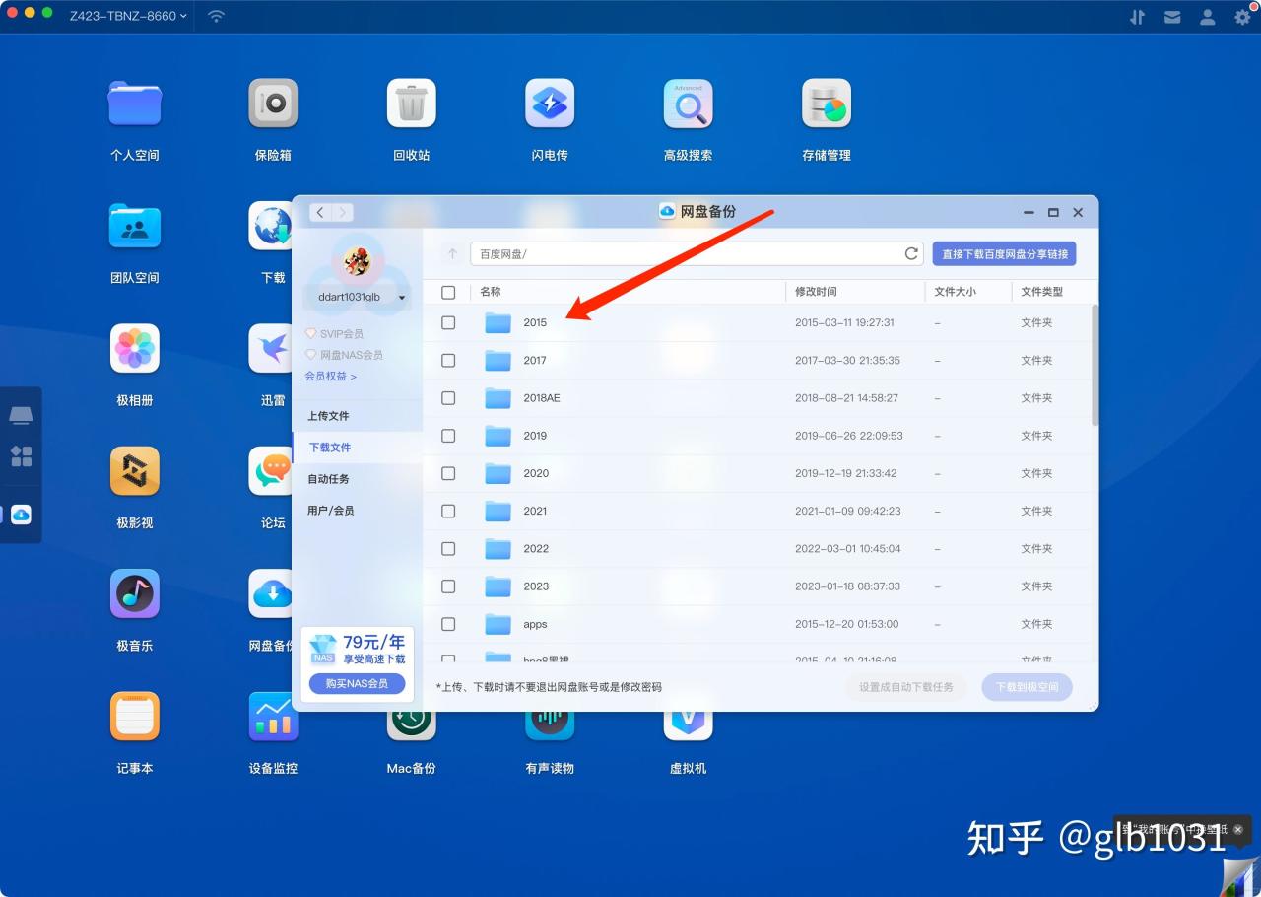Open system settings gear in top bar
This screenshot has width=1261, height=897.
[1242, 16]
